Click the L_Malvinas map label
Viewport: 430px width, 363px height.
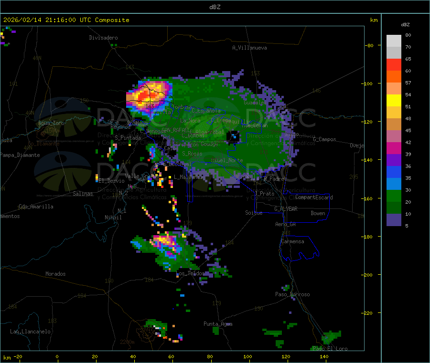(188, 177)
